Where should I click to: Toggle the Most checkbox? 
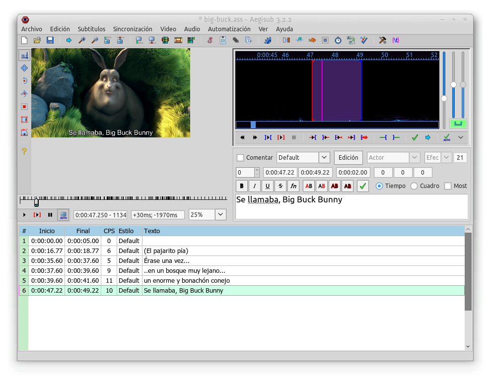point(448,186)
